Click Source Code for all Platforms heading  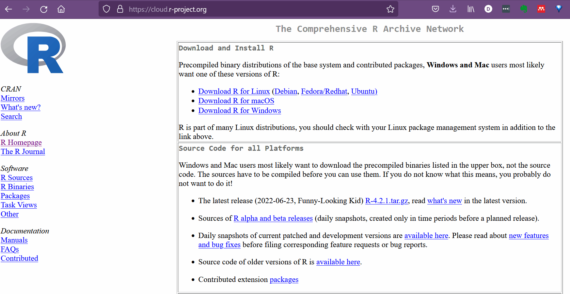[x=241, y=148]
